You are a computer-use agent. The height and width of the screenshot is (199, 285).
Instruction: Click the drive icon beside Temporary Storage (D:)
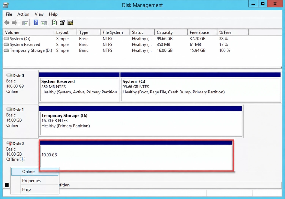point(7,50)
